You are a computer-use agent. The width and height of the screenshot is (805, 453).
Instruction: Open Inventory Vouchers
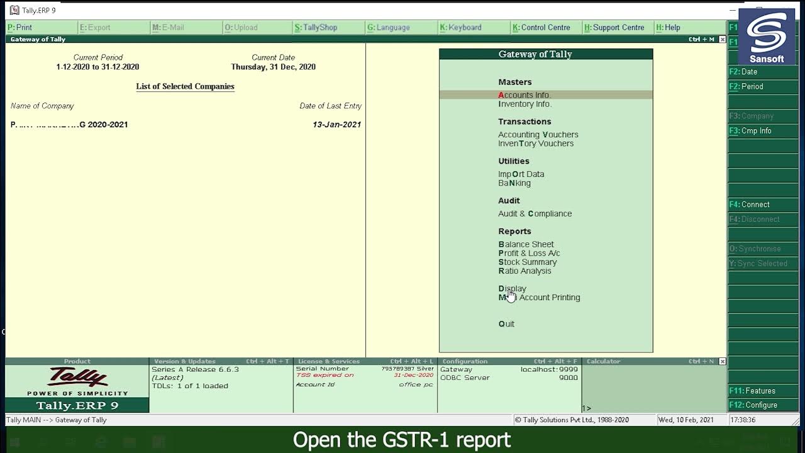[x=536, y=143]
